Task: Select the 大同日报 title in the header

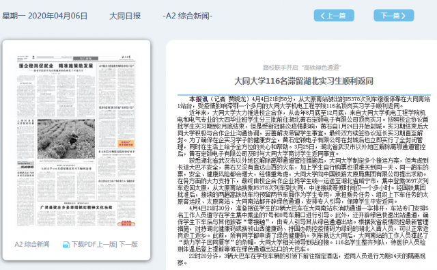Action: (x=125, y=16)
